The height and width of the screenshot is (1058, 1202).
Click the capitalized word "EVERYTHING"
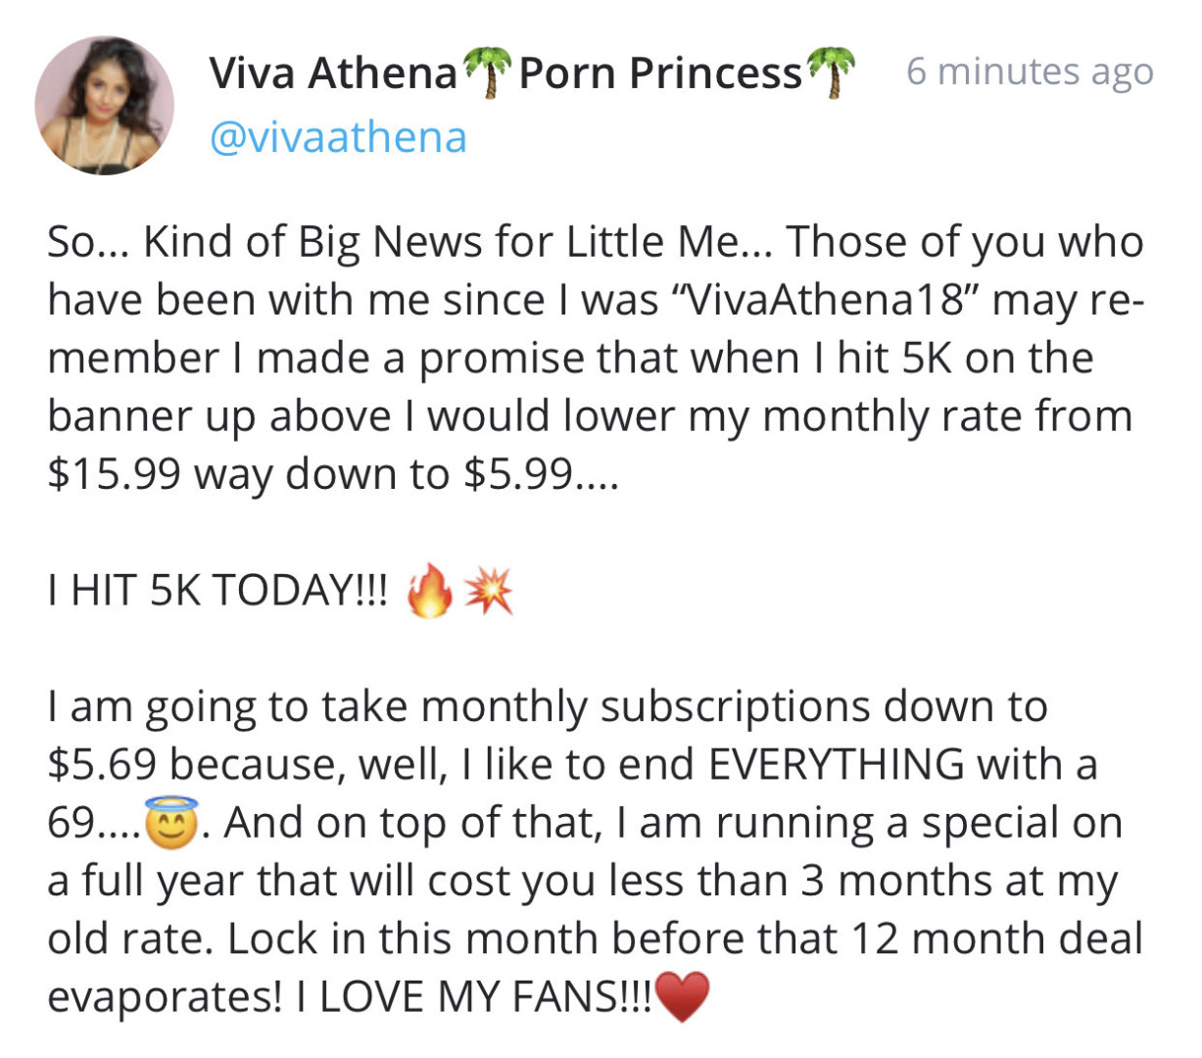(x=836, y=764)
